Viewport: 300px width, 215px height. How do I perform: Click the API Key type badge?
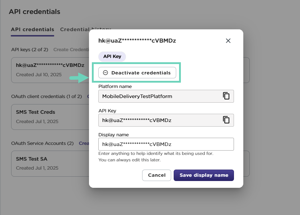pos(112,57)
